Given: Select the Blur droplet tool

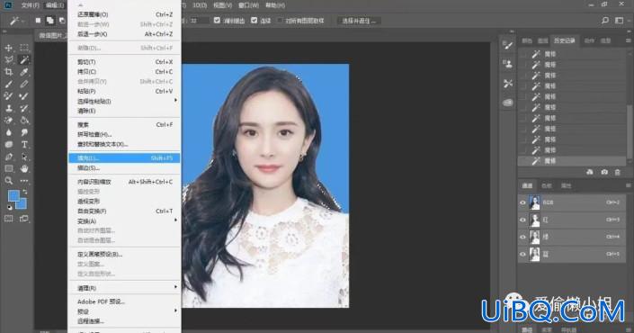Looking at the screenshot, I should 8,132.
